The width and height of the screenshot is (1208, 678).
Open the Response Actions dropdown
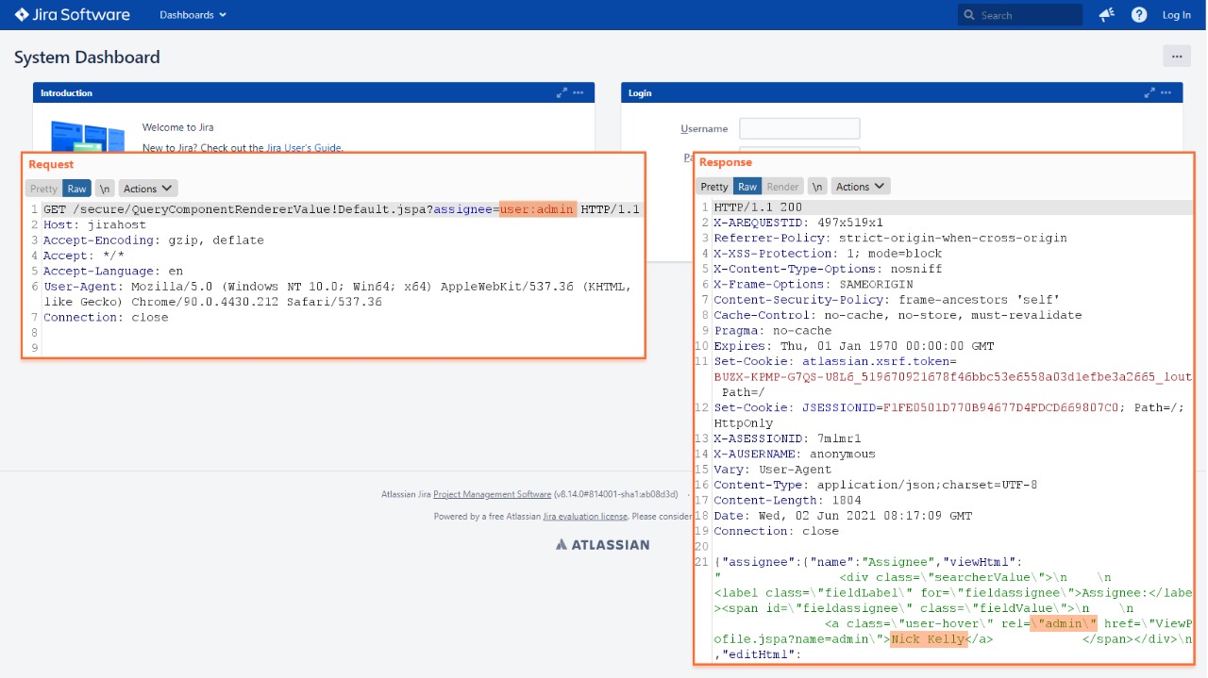tap(860, 187)
